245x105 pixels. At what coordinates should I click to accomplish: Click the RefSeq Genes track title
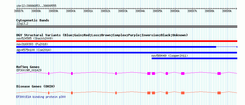[28, 67]
